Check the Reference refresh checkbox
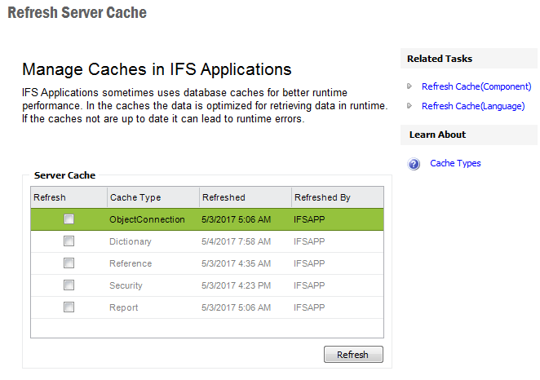 point(69,263)
